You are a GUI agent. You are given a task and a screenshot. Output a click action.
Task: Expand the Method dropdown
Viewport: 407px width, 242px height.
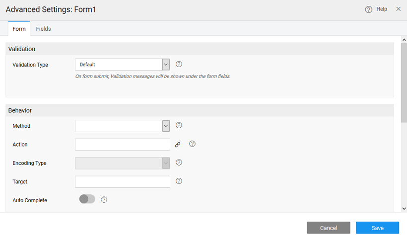pos(122,126)
